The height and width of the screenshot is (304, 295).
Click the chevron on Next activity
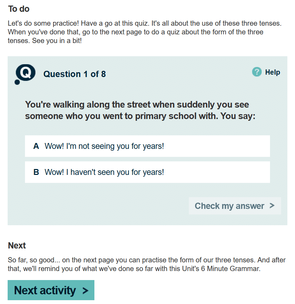pyautogui.click(x=85, y=290)
